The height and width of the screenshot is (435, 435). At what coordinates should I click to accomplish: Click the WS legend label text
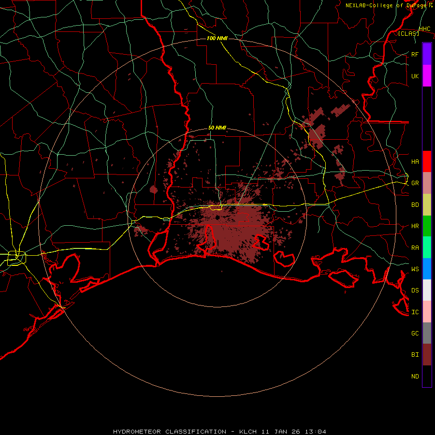[415, 269]
